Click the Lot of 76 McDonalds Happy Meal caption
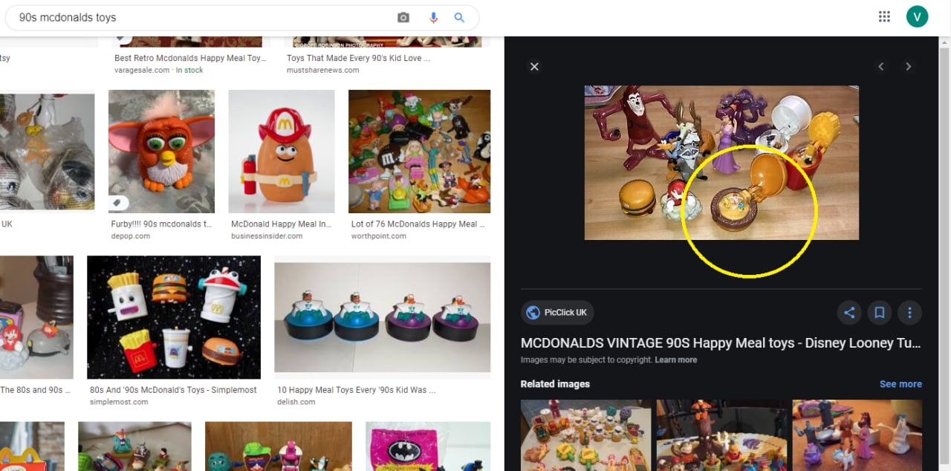 [x=418, y=224]
